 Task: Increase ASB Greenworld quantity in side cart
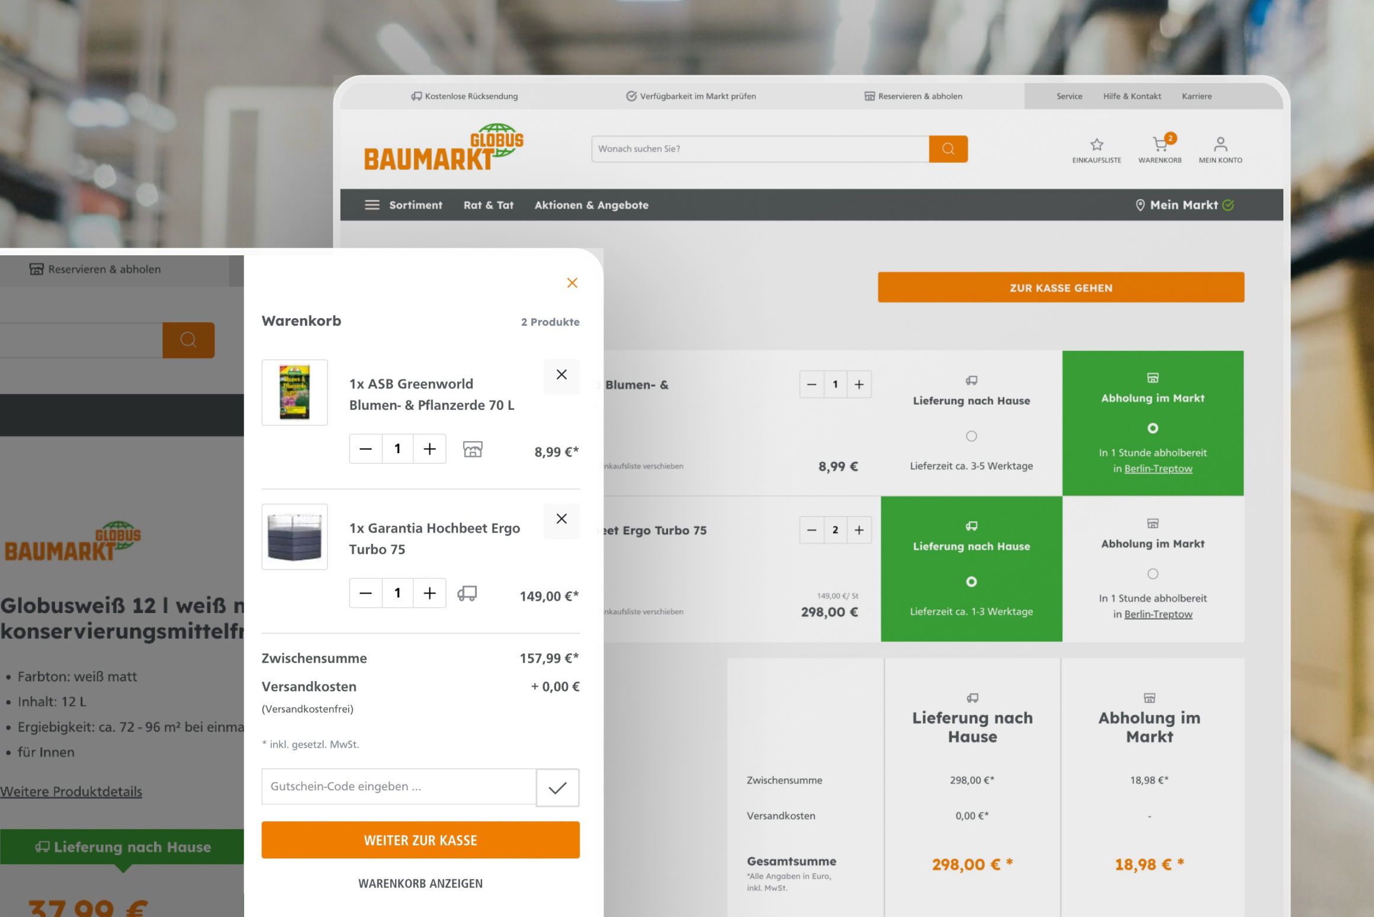coord(429,449)
